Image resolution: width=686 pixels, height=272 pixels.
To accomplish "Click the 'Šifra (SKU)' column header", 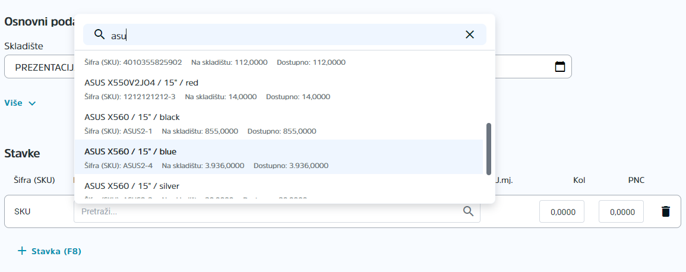I will 34,180.
